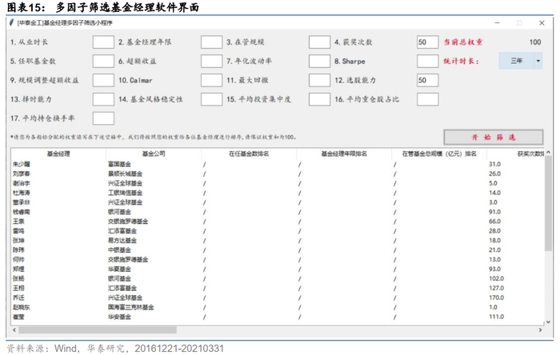Click the 当前总权重 value 100
560x355 pixels.
click(535, 42)
